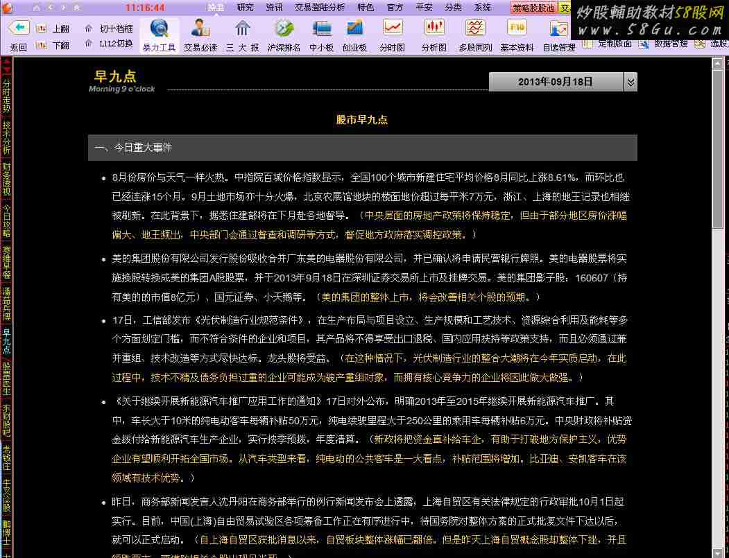
Task: Select the 今日攻略 sidebar tab
Action: [x=6, y=221]
